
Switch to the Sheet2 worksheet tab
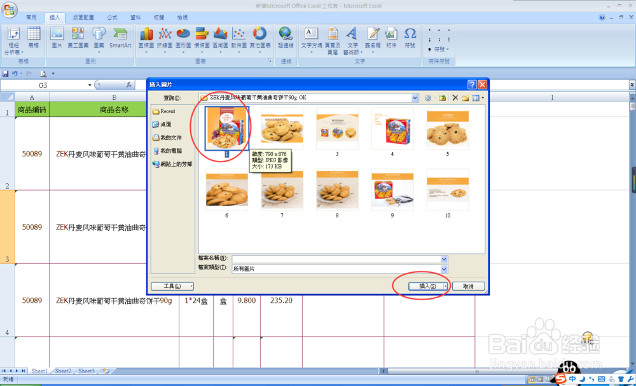click(63, 371)
